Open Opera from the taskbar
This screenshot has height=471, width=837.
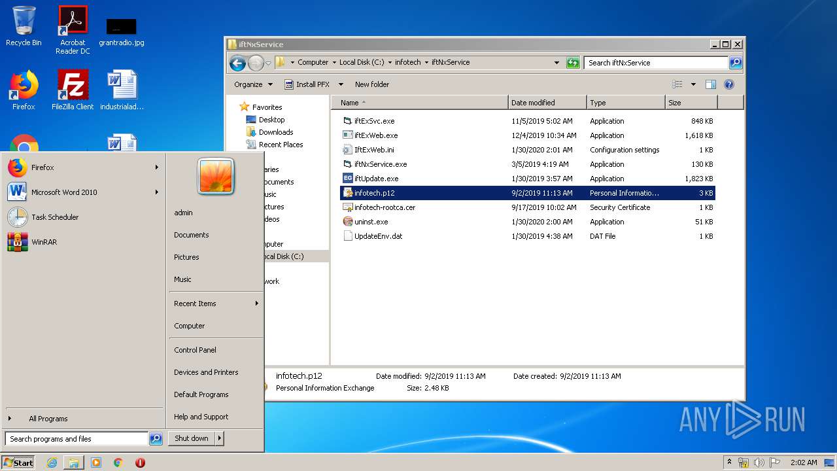140,462
